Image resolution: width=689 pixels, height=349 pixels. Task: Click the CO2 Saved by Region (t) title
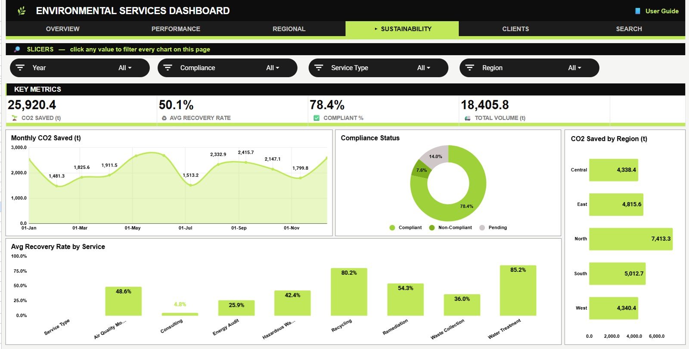(609, 139)
